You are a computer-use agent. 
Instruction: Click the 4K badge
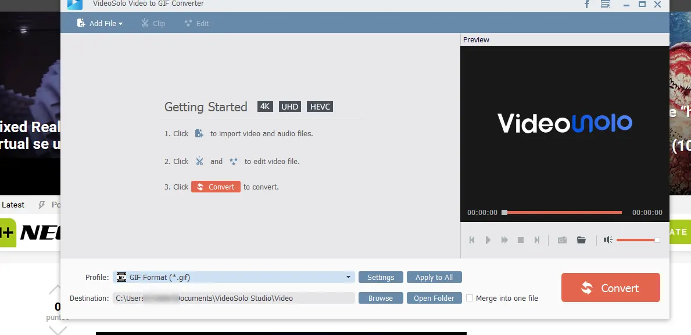tap(265, 107)
